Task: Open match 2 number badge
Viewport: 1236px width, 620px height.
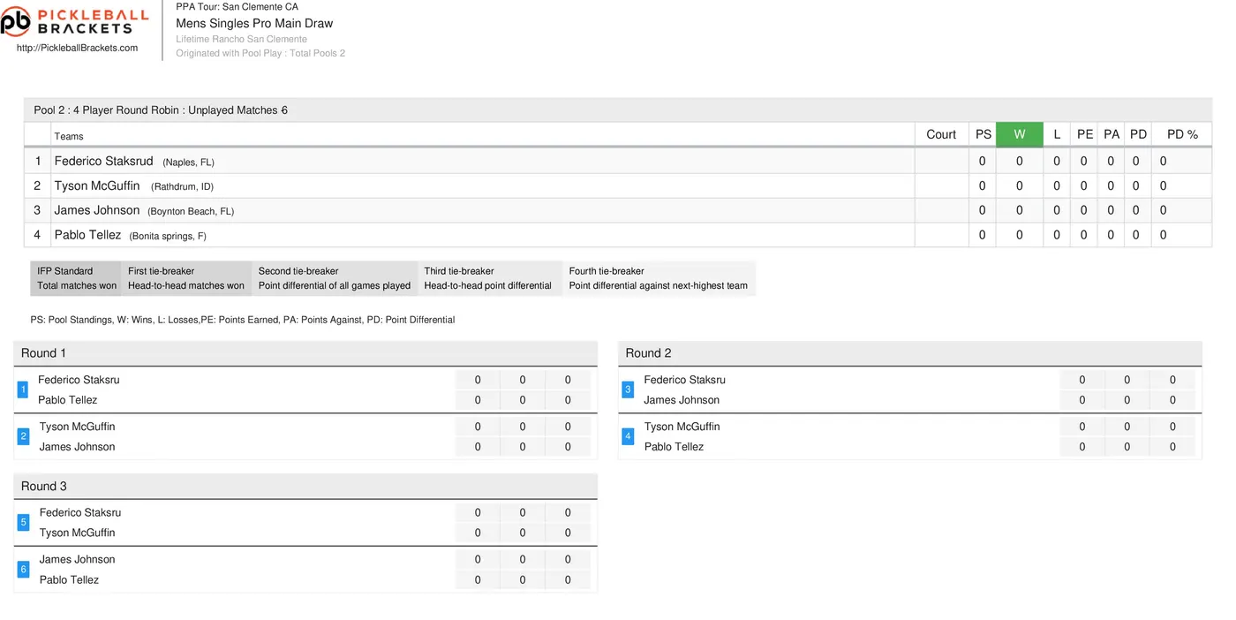Action: [23, 436]
